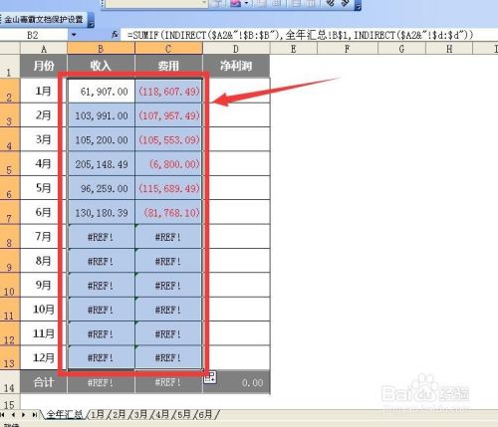Select month cell 4月 in column A

(44, 163)
